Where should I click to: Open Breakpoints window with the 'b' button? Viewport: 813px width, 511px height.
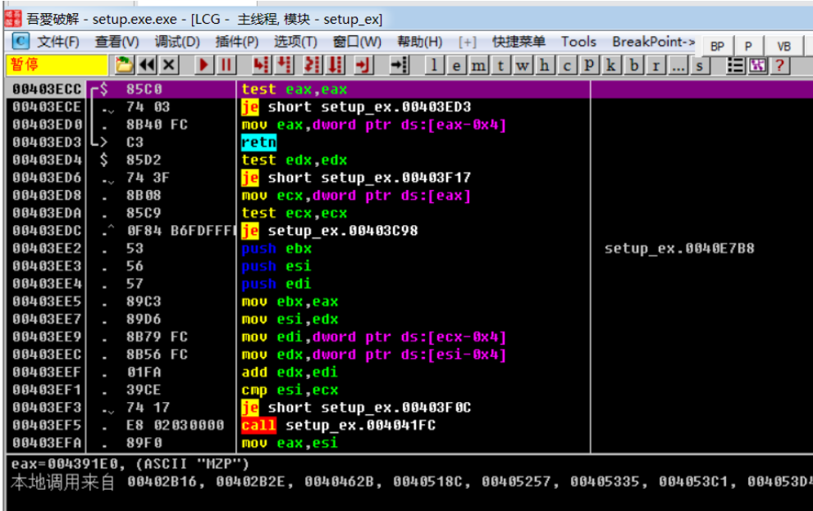[x=633, y=66]
